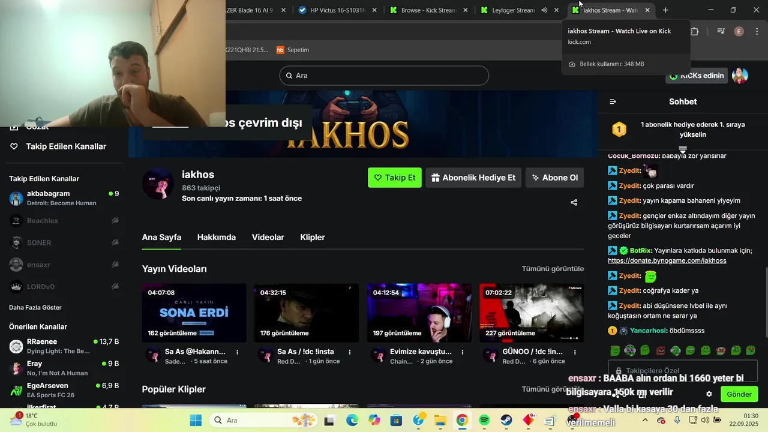Open ensaxr channel in sidebar
The height and width of the screenshot is (432, 768).
[64, 265]
